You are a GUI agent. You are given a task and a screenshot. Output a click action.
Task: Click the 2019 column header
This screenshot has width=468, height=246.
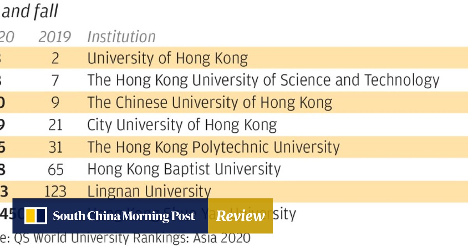coord(55,37)
